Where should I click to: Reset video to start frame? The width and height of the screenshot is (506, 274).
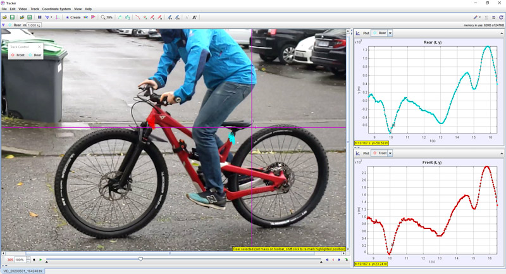pyautogui.click(x=34, y=259)
